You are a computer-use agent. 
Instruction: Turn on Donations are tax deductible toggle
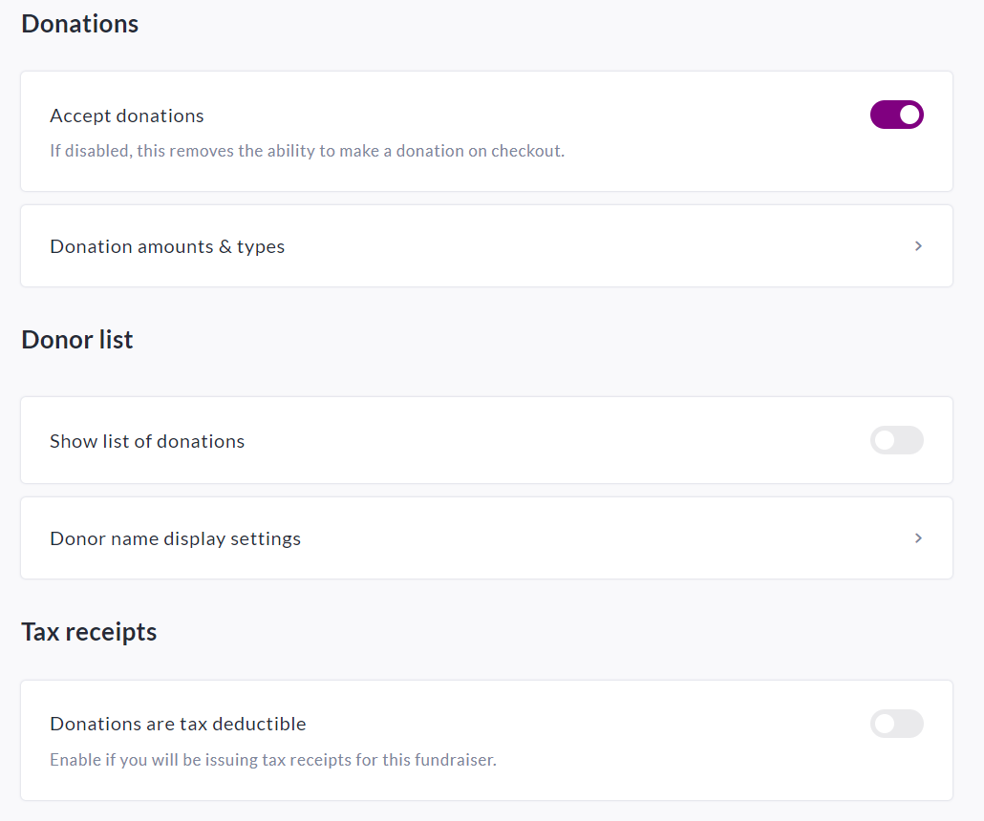pos(896,724)
